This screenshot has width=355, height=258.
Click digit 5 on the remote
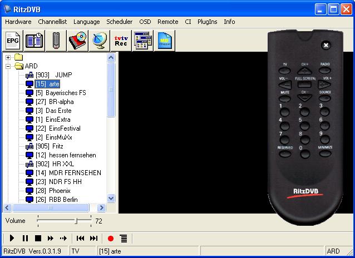pyautogui.click(x=305, y=126)
